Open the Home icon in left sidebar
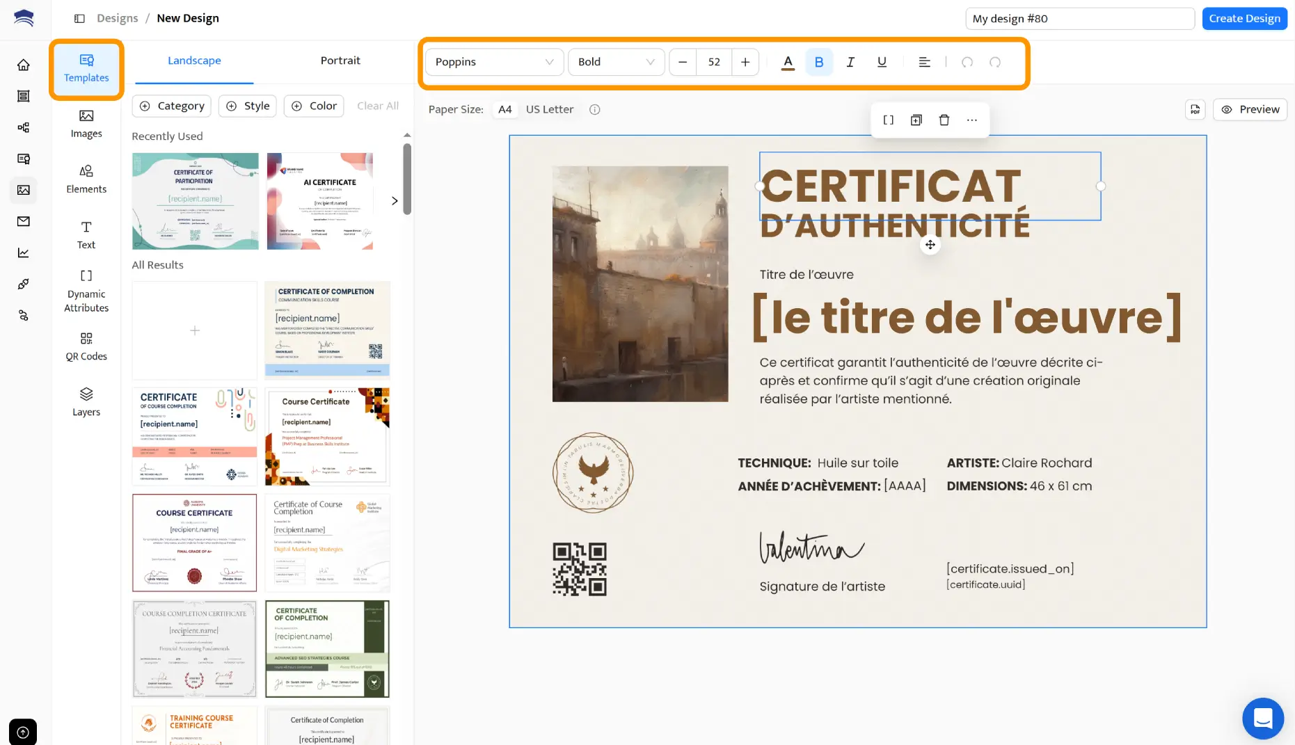The image size is (1295, 745). click(24, 65)
